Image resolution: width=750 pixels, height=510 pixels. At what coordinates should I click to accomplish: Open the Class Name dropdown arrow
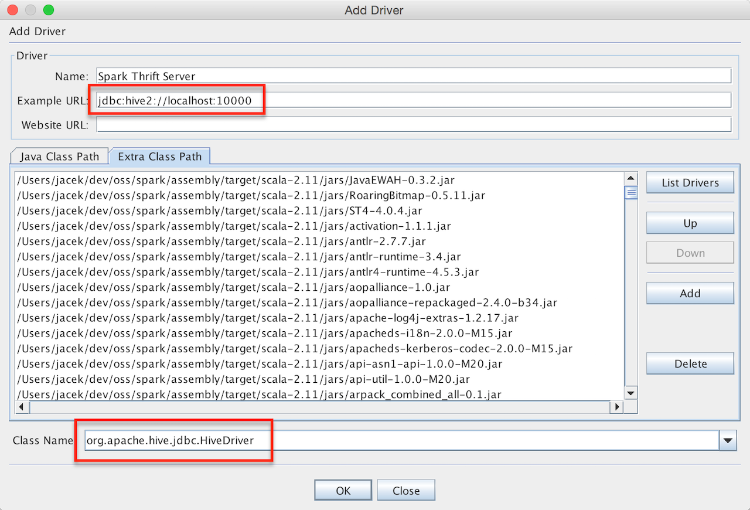pos(728,440)
